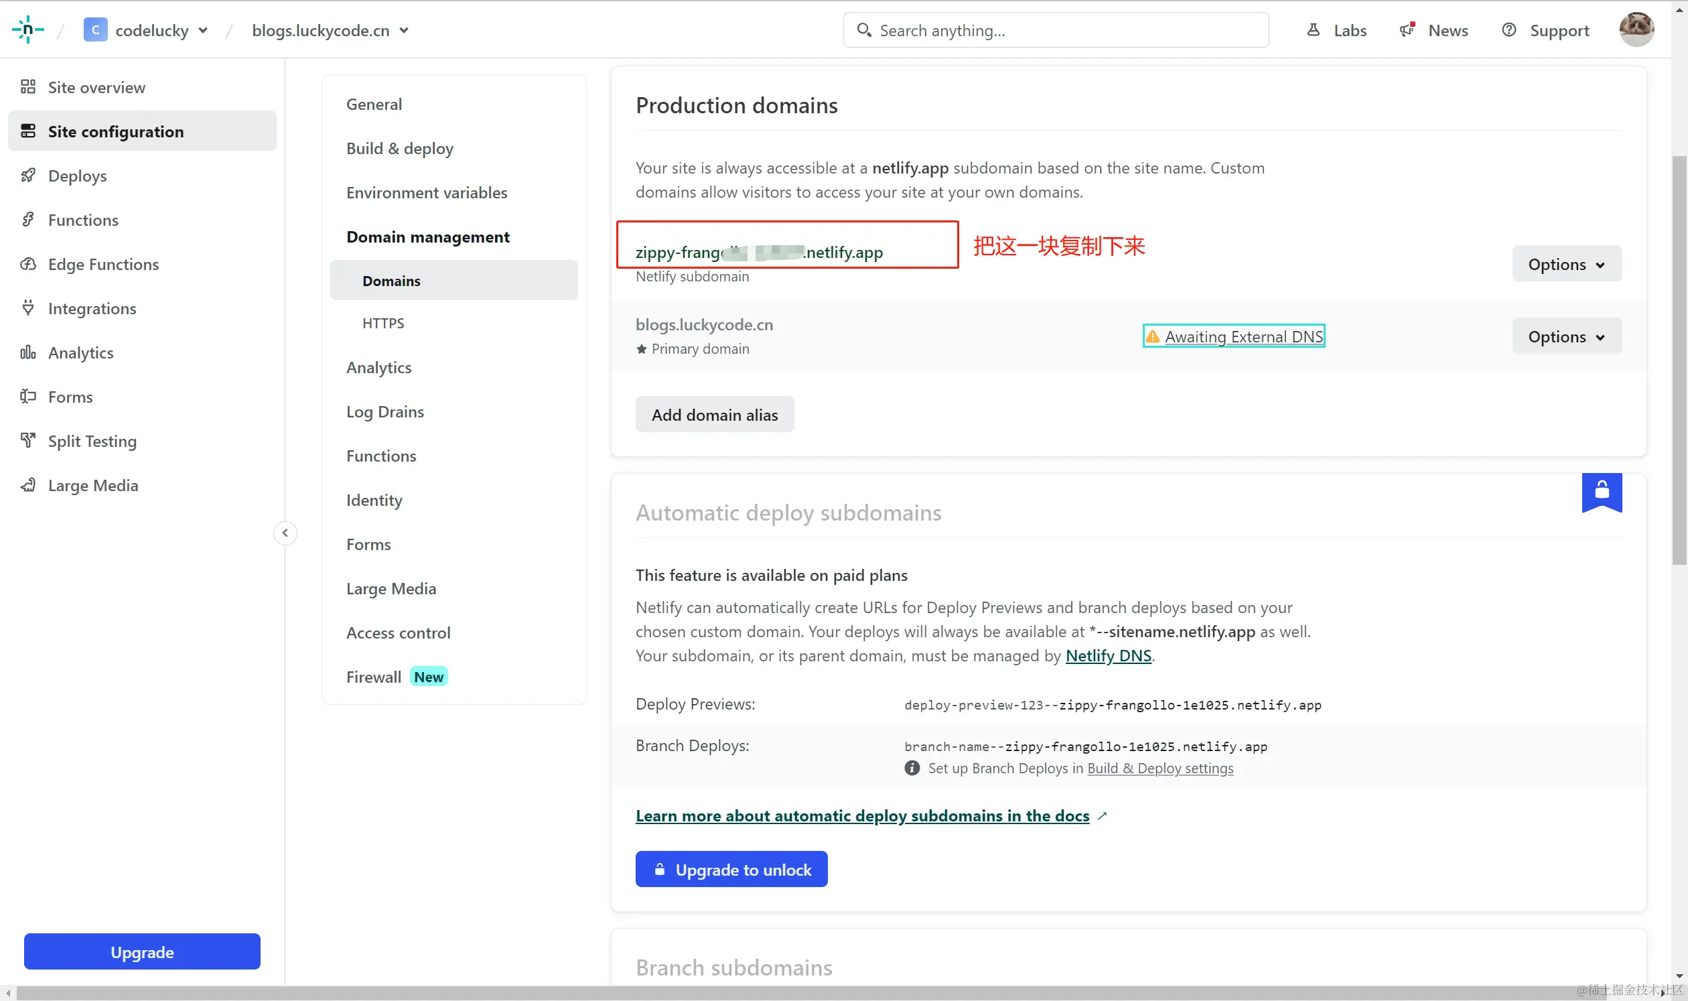Select Domain management section
1688x1001 pixels.
[427, 237]
